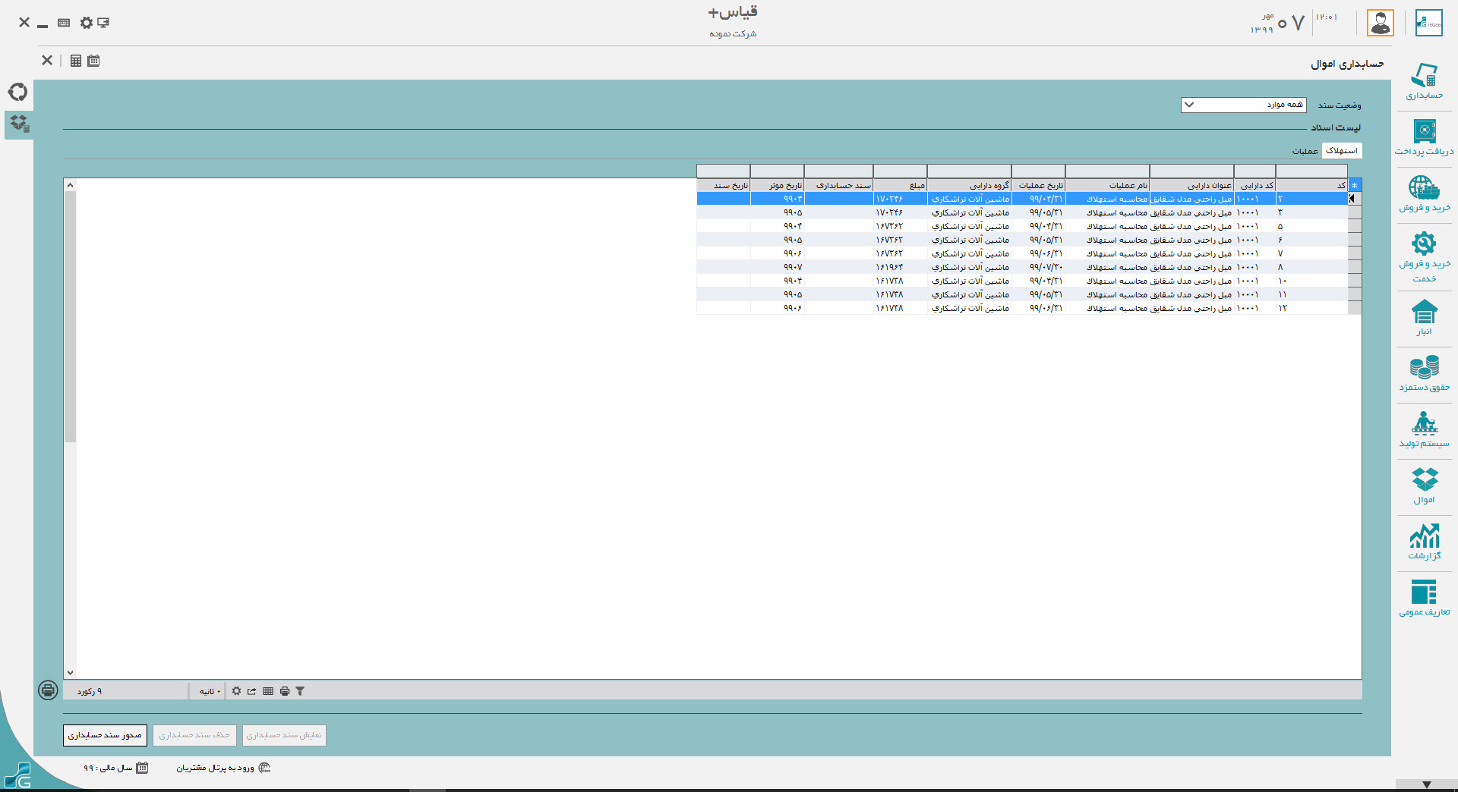The width and height of the screenshot is (1458, 792).
Task: Open the calculator grid icon in form toolbar
Action: [76, 61]
